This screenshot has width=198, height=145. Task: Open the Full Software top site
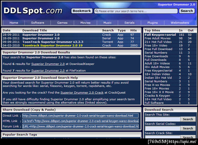pyautogui.click(x=154, y=103)
